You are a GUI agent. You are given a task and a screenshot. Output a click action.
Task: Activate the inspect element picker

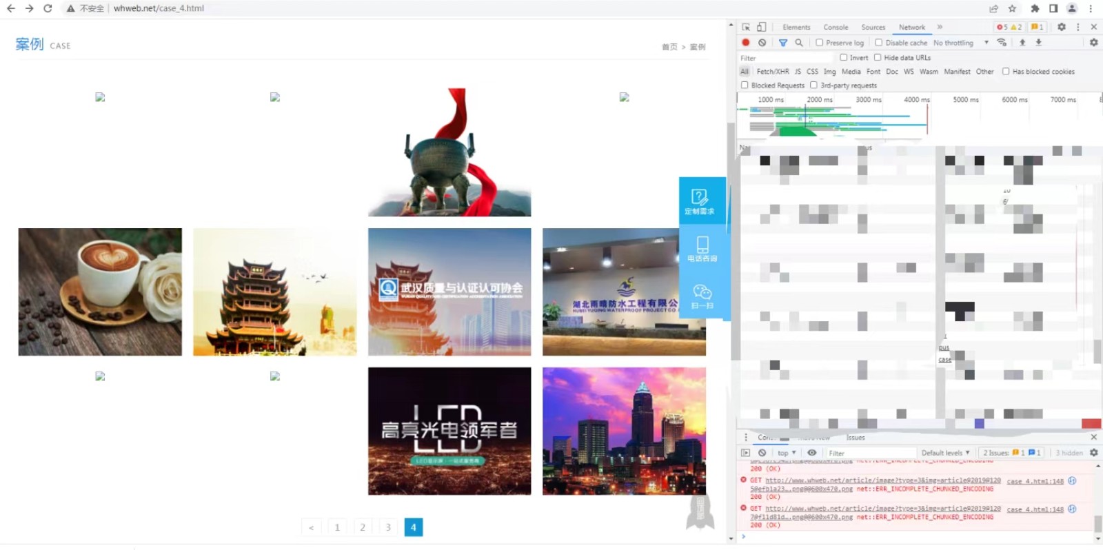click(746, 27)
